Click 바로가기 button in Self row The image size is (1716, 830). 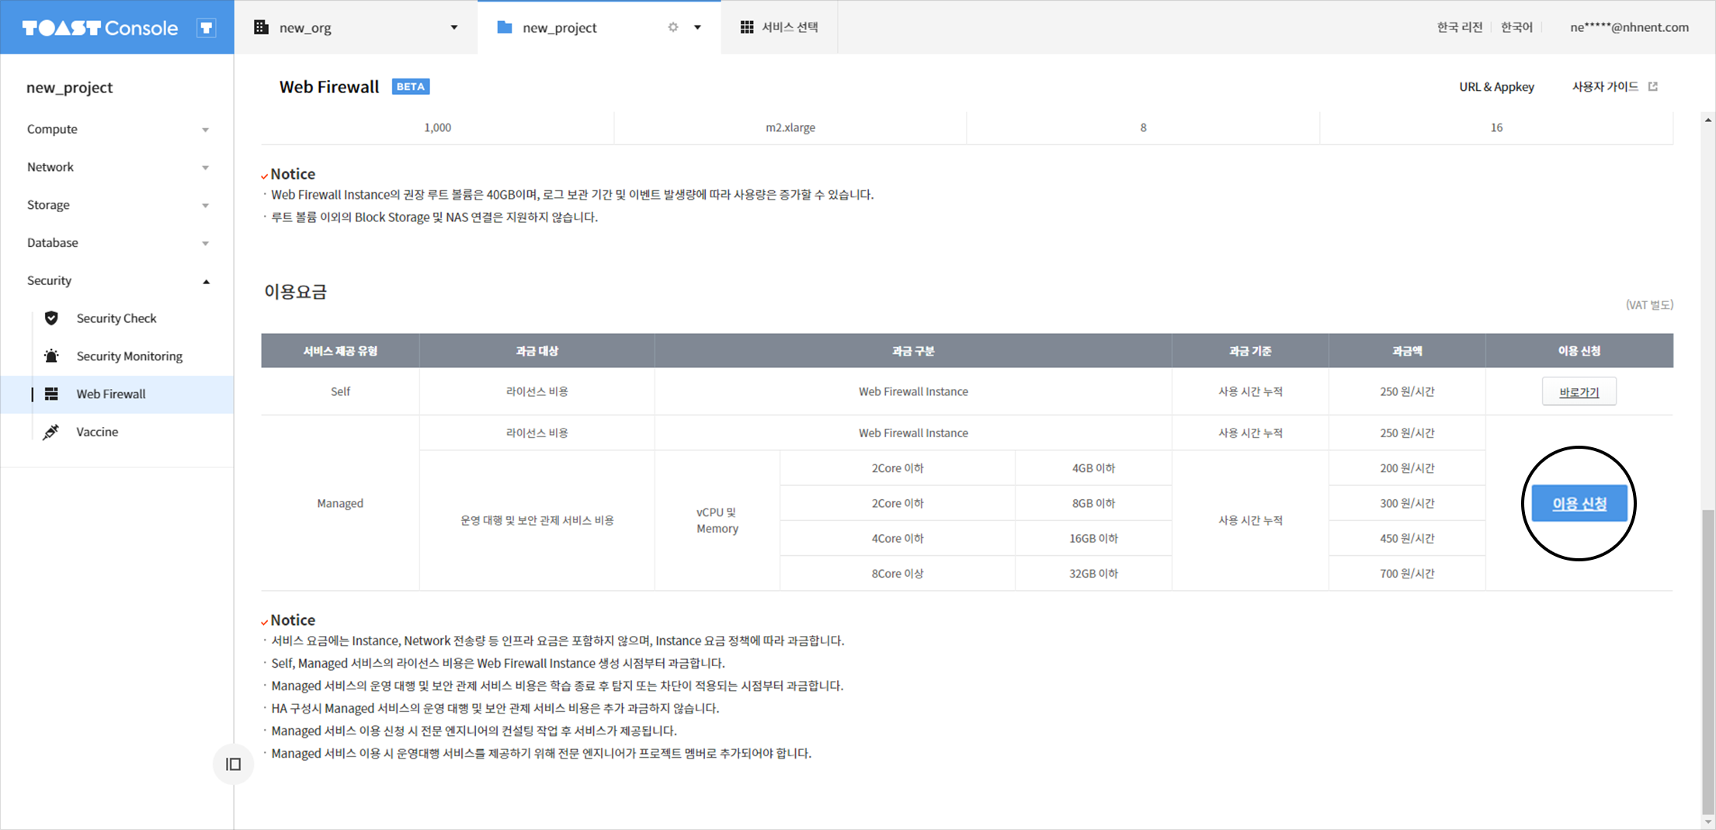pos(1579,392)
